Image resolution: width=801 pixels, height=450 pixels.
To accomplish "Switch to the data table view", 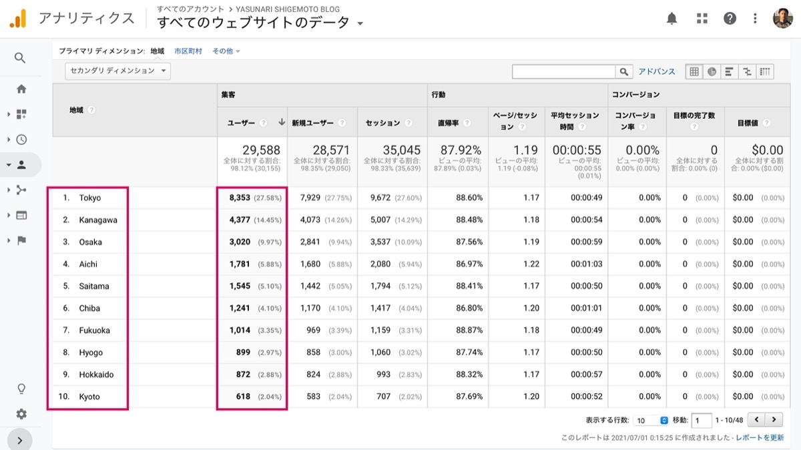I will (x=694, y=71).
